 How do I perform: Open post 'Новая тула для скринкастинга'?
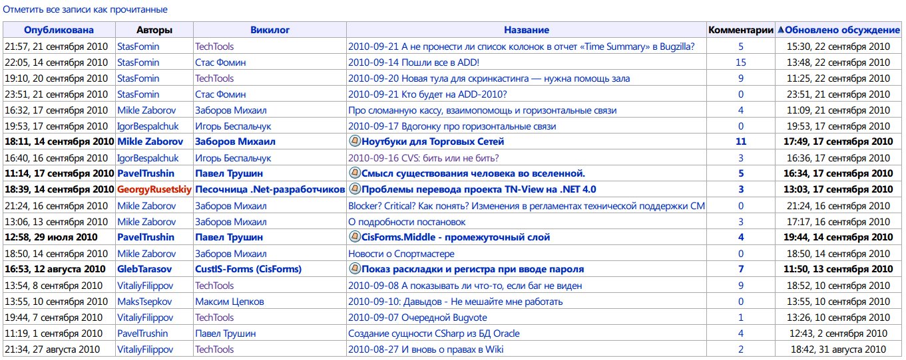point(489,78)
